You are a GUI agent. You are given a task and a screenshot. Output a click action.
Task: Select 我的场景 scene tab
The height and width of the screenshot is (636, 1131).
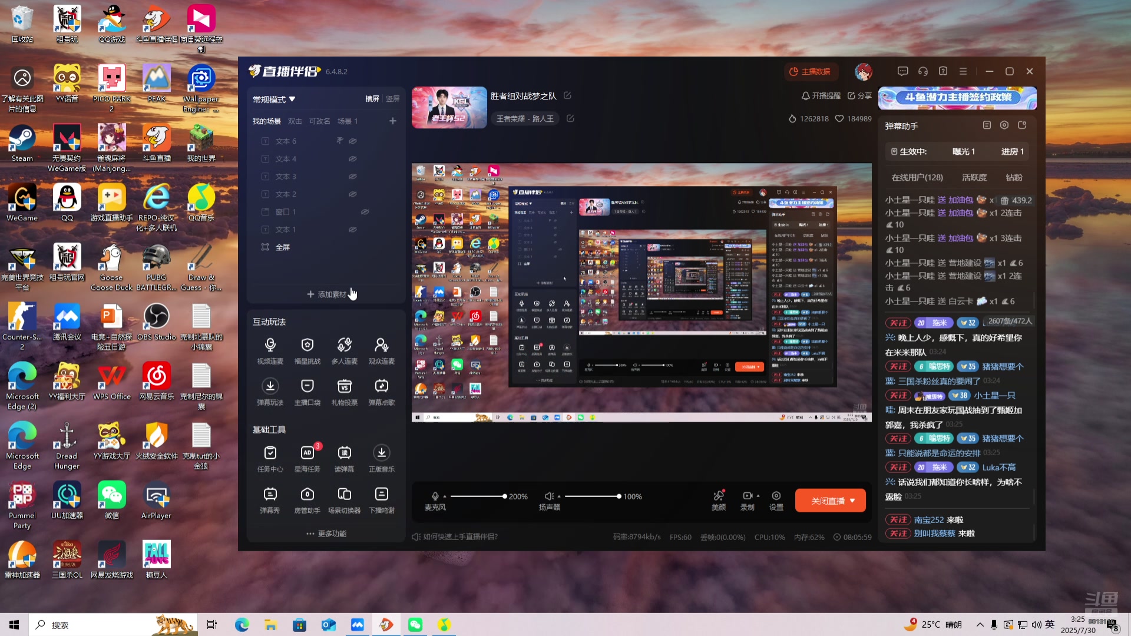click(266, 121)
